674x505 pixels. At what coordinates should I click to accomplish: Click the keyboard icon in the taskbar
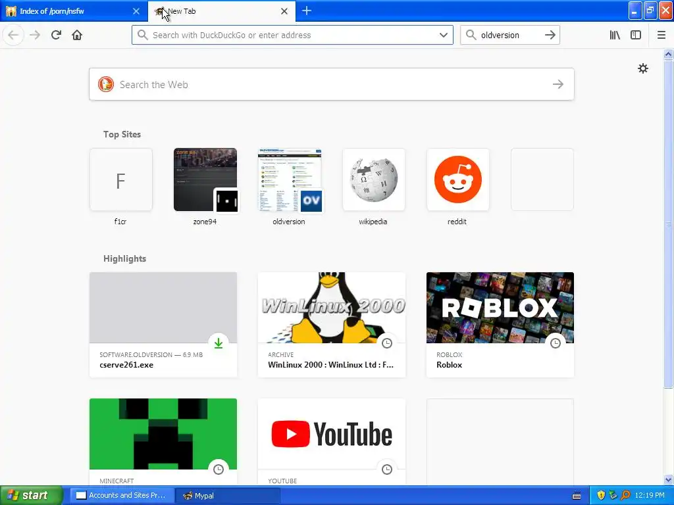[x=577, y=496]
